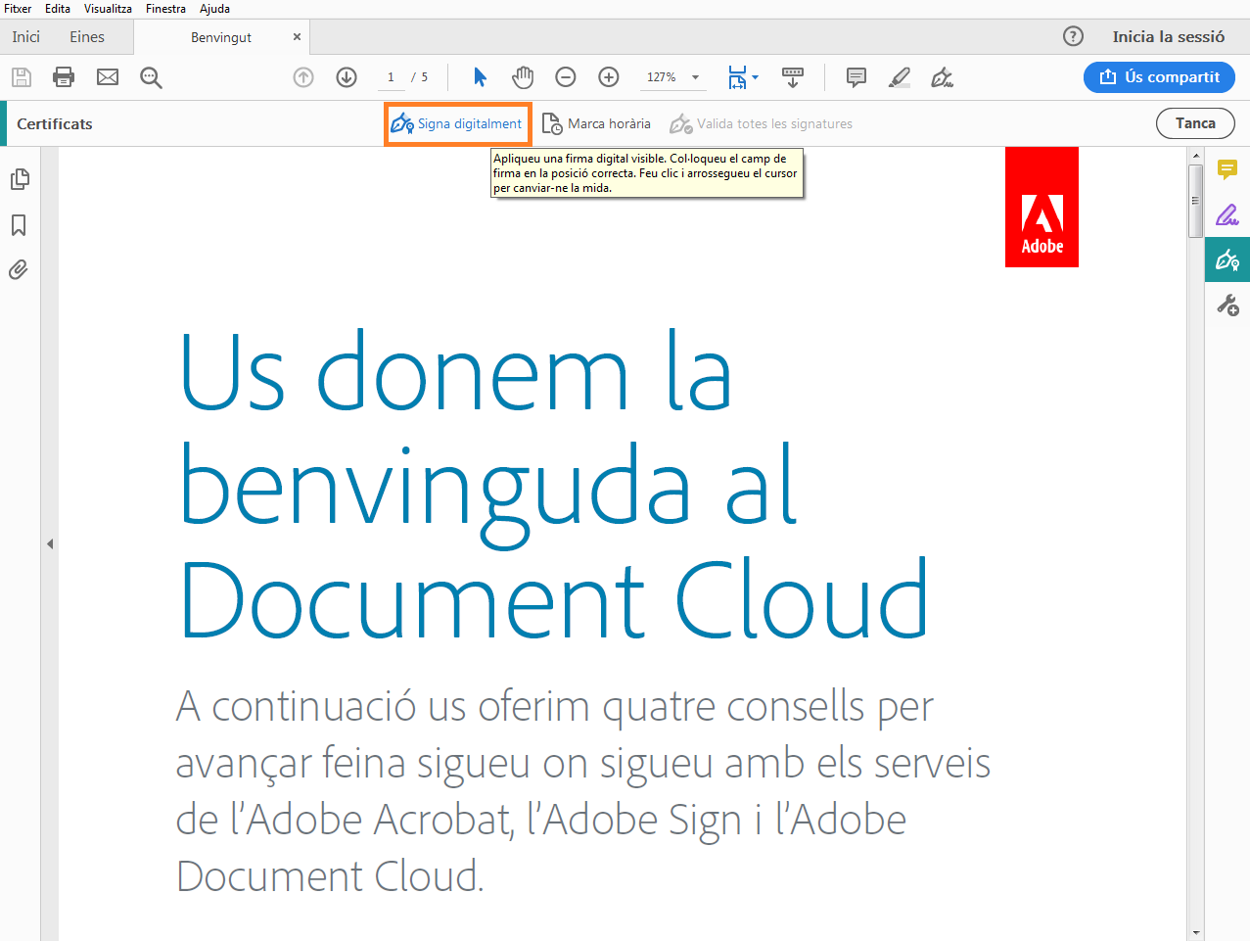This screenshot has width=1250, height=941.
Task: Open the Bookmarks panel
Action: coord(19,225)
